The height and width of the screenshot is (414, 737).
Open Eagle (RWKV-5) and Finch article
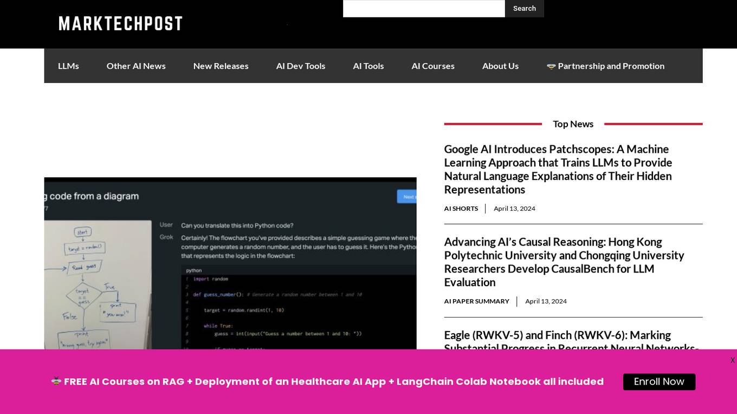(x=571, y=339)
